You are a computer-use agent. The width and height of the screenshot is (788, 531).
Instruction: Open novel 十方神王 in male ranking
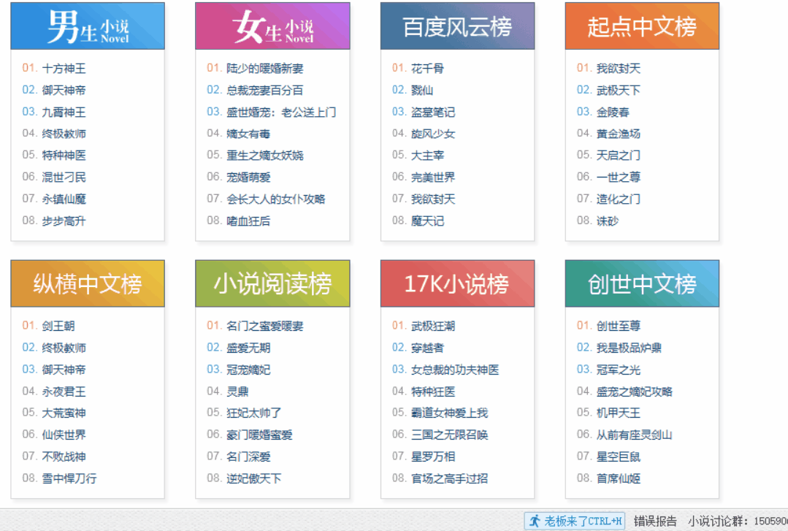click(64, 69)
